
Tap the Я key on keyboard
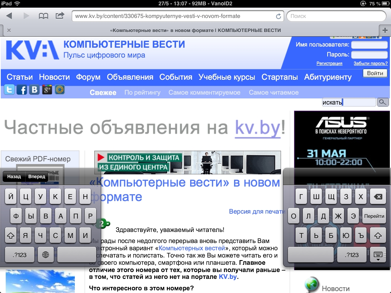pos(26,235)
